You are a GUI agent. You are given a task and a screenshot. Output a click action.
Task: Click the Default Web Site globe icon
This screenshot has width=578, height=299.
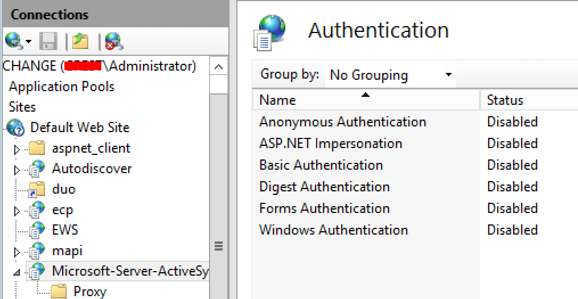click(16, 128)
